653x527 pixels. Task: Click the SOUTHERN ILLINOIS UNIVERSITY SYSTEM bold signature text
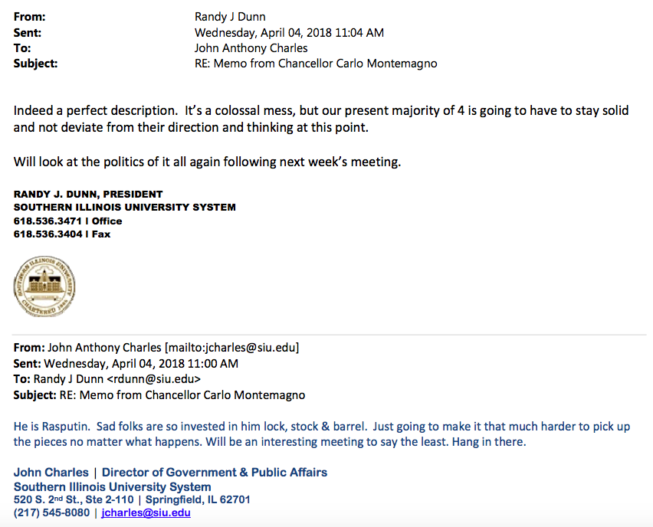coord(124,208)
